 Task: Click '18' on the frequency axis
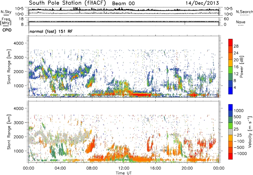(x=21, y=19)
